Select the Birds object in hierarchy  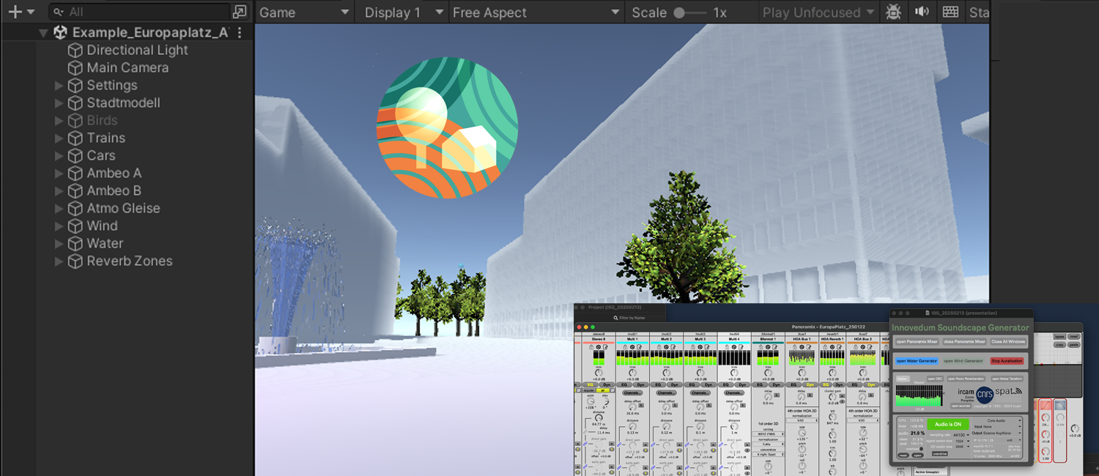pyautogui.click(x=102, y=121)
